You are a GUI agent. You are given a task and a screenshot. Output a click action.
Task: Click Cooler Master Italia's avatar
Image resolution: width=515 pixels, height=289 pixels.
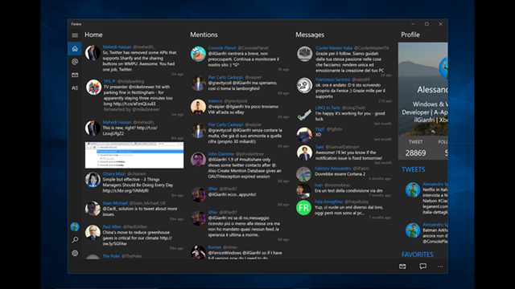[304, 54]
